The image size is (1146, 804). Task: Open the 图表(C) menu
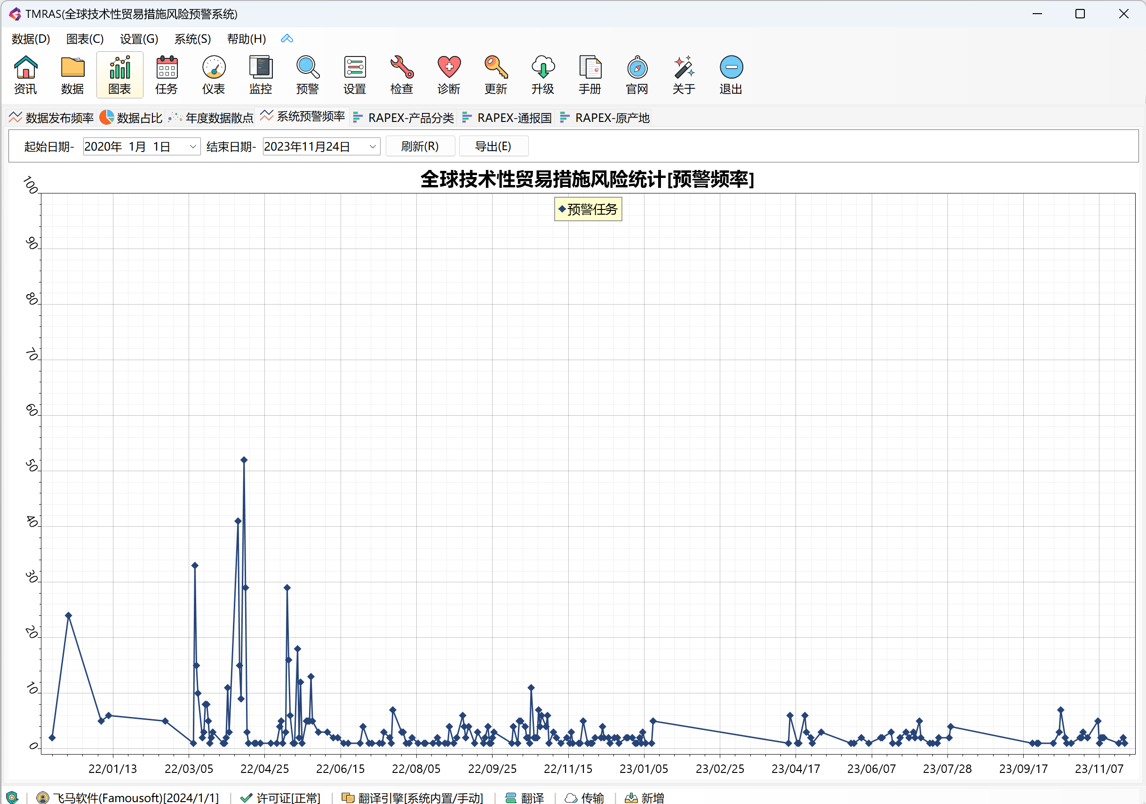pos(85,39)
